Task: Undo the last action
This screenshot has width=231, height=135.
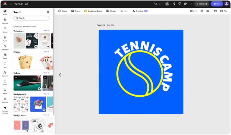Action: pyautogui.click(x=156, y=4)
